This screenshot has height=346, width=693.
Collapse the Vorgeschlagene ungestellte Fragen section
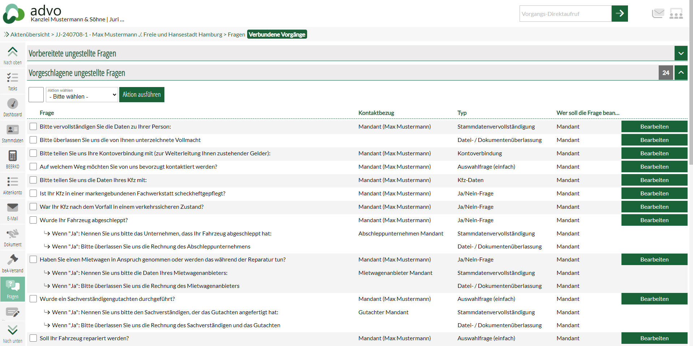click(681, 73)
